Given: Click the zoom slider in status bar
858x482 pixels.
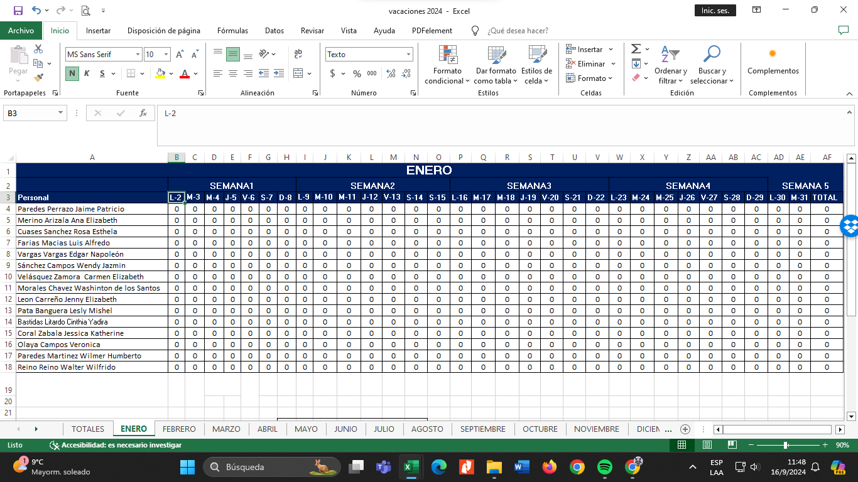Looking at the screenshot, I should (786, 445).
